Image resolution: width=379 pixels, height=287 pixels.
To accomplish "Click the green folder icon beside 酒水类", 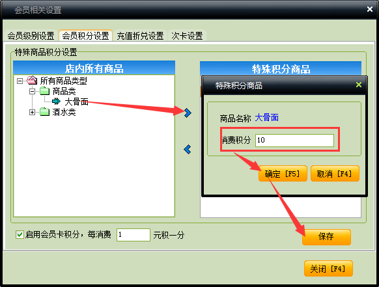I will tap(44, 112).
